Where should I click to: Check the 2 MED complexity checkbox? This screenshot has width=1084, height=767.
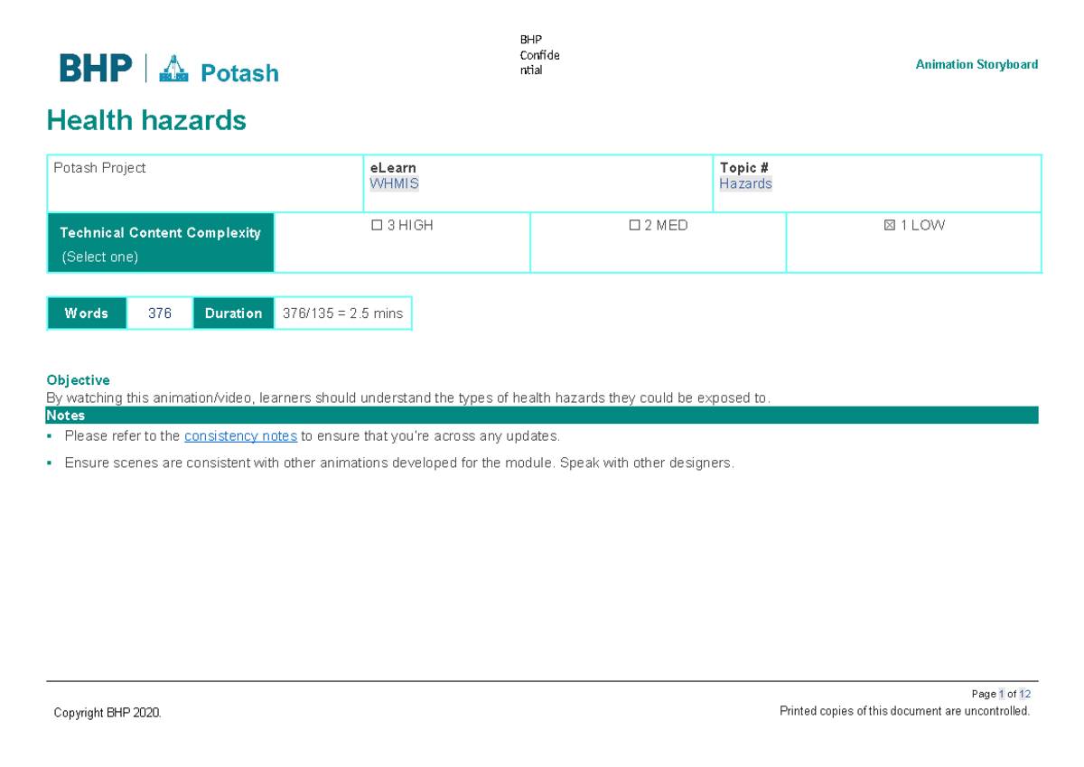[634, 226]
